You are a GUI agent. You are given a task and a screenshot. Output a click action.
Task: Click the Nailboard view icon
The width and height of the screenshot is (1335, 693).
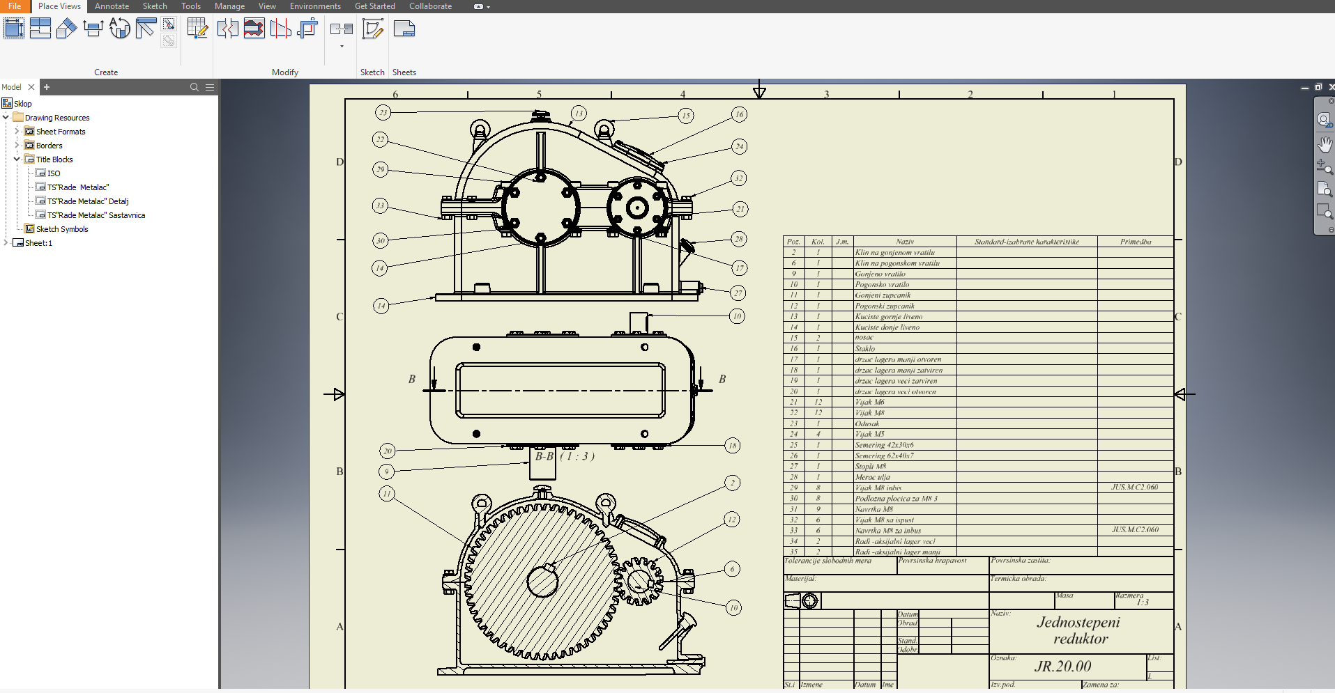pos(169,24)
